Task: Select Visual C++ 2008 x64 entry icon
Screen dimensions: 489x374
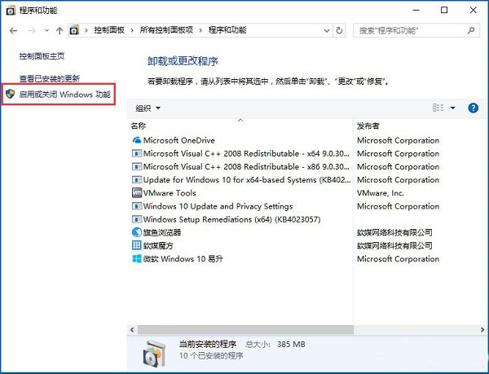Action: click(x=137, y=153)
